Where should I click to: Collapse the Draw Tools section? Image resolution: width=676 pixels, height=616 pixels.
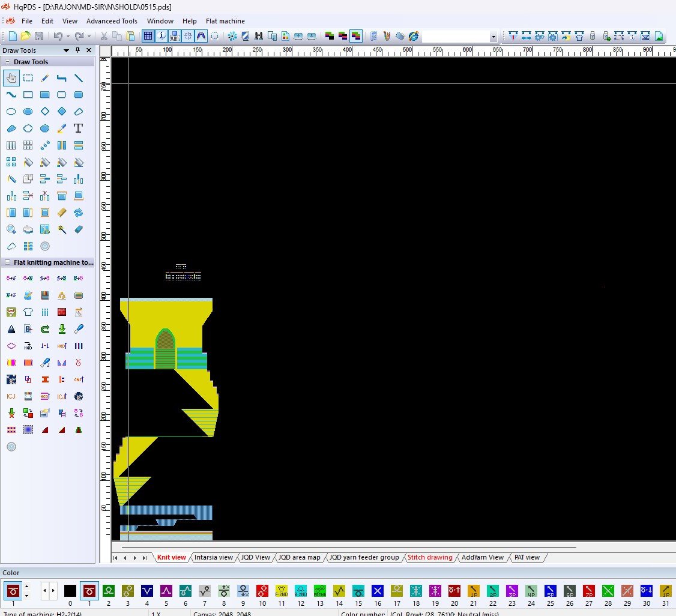(x=8, y=62)
